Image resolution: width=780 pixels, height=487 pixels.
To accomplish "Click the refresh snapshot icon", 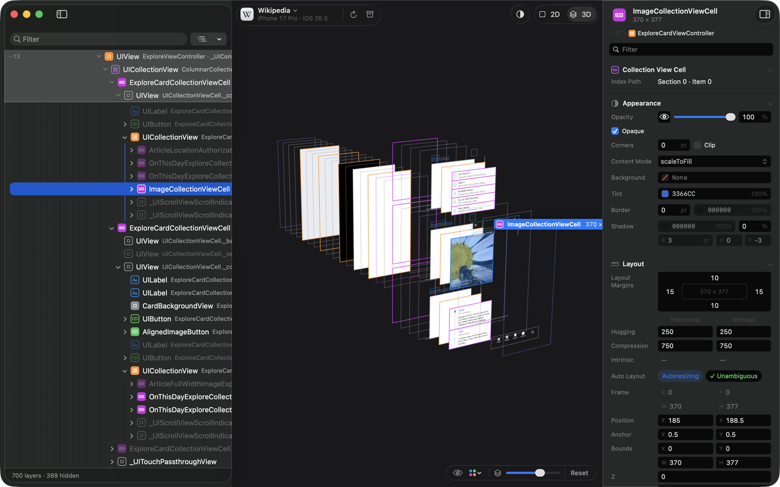I will point(353,15).
